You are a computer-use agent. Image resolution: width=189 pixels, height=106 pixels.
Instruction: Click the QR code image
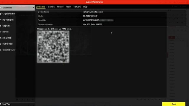(x=53, y=47)
